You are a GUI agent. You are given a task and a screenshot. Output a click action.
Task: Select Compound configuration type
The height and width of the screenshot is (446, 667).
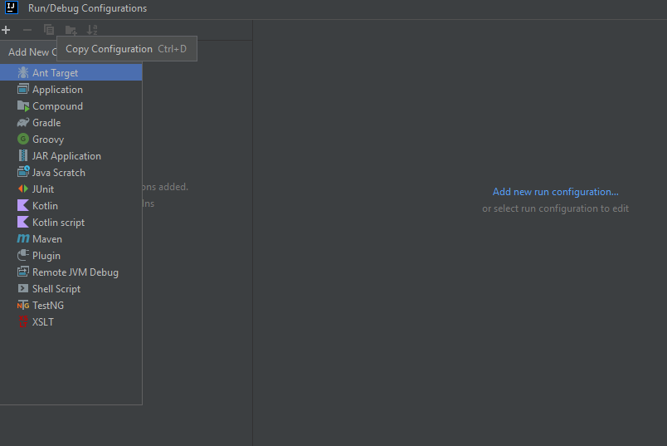click(71, 105)
